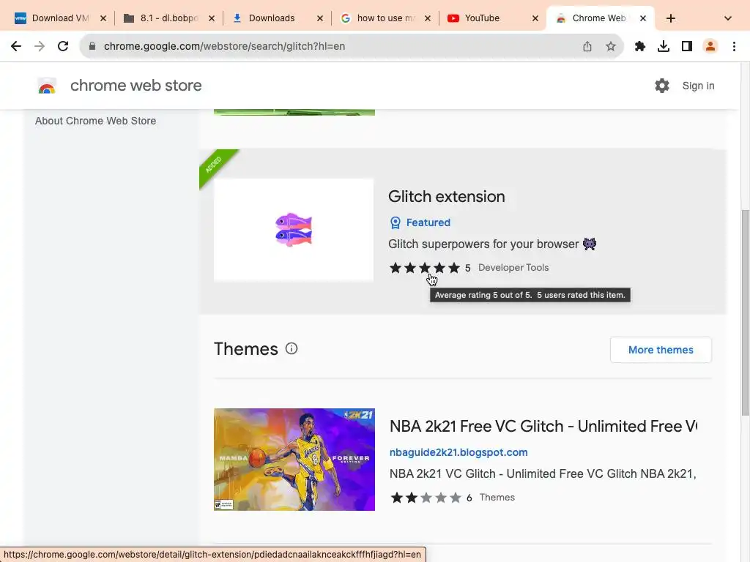Sign in to Chrome Web Store
Image resolution: width=750 pixels, height=562 pixels.
pyautogui.click(x=698, y=86)
